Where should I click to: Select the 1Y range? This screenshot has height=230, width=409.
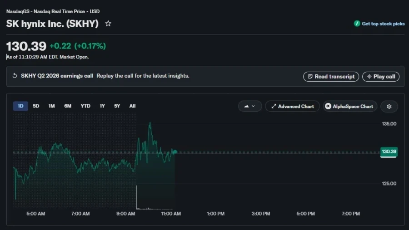tap(102, 106)
